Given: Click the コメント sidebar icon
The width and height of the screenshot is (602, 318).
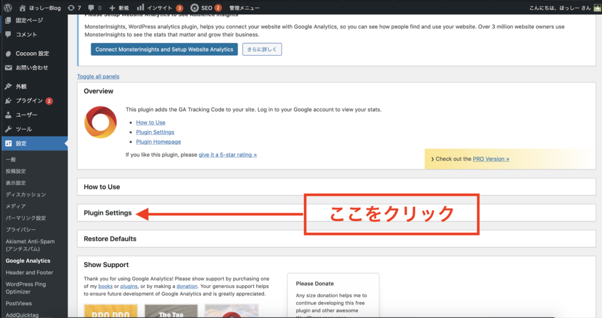Looking at the screenshot, I should (x=8, y=35).
